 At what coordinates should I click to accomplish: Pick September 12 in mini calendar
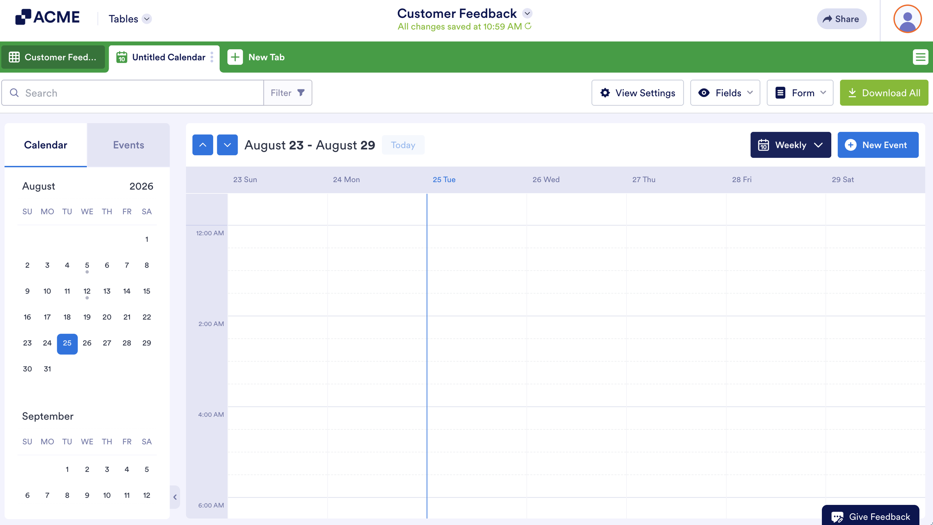coord(147,495)
